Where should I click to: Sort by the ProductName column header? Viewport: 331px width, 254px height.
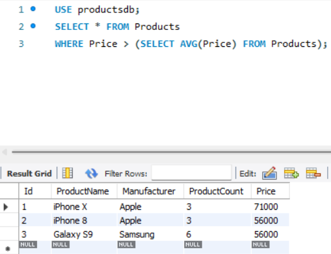point(84,191)
